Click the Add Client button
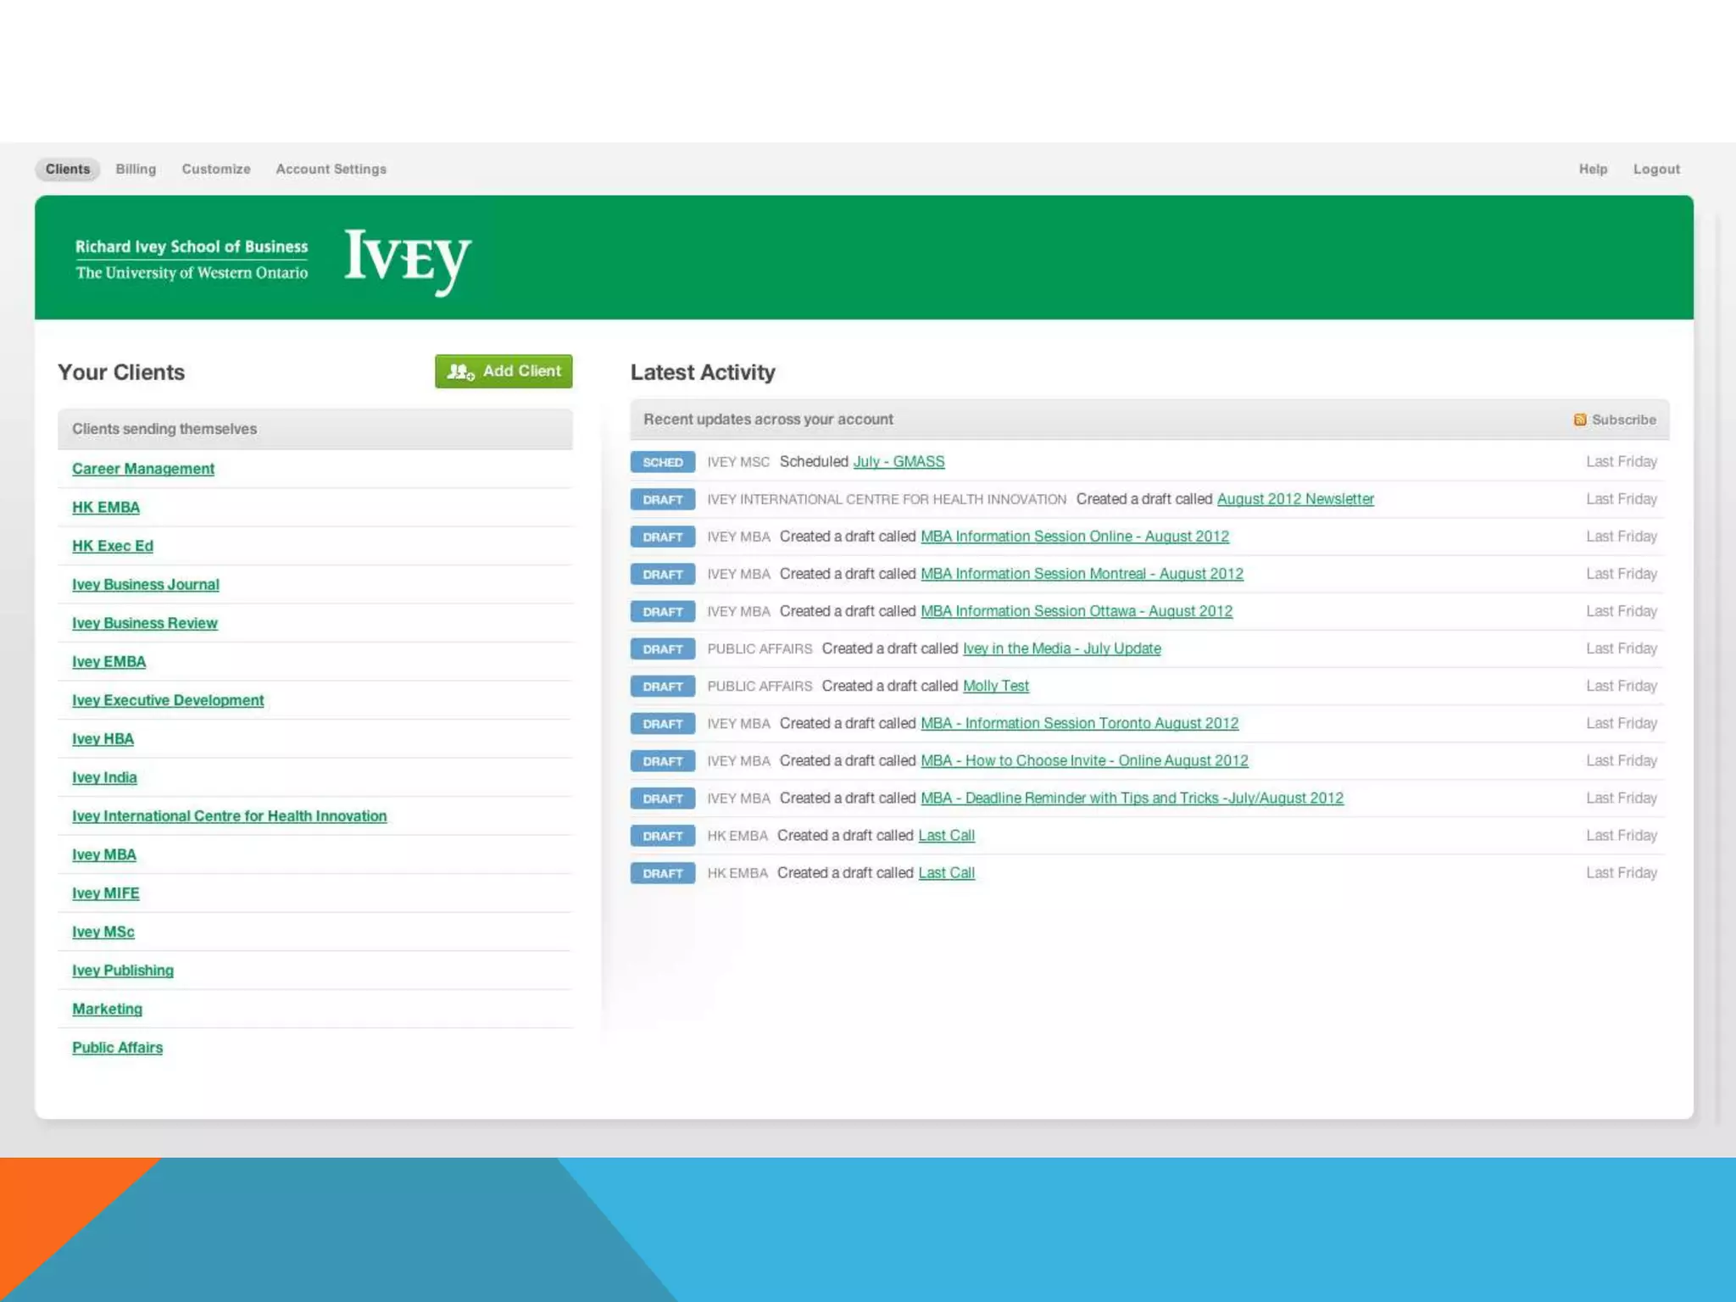 click(504, 371)
